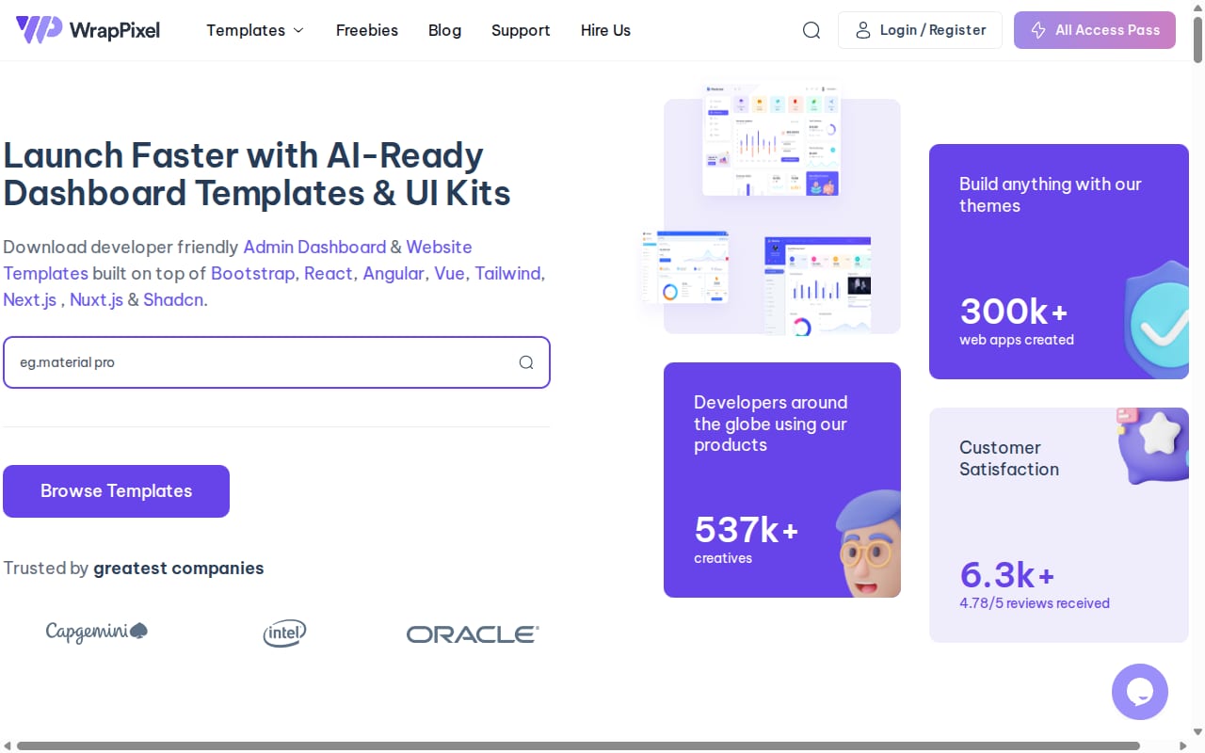Open the Nuxt.js link
The image size is (1205, 753).
tap(96, 299)
